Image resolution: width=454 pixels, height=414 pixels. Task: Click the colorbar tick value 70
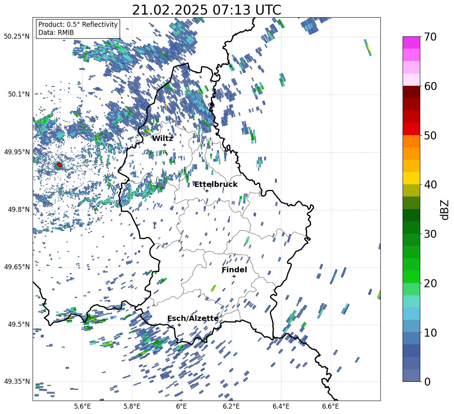click(x=430, y=37)
